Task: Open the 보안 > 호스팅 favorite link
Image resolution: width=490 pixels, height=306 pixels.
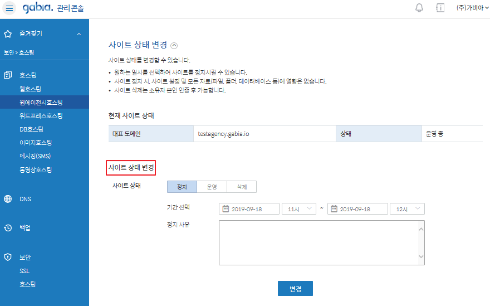Action: click(19, 52)
